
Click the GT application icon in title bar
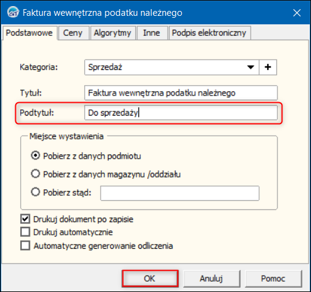coord(13,12)
